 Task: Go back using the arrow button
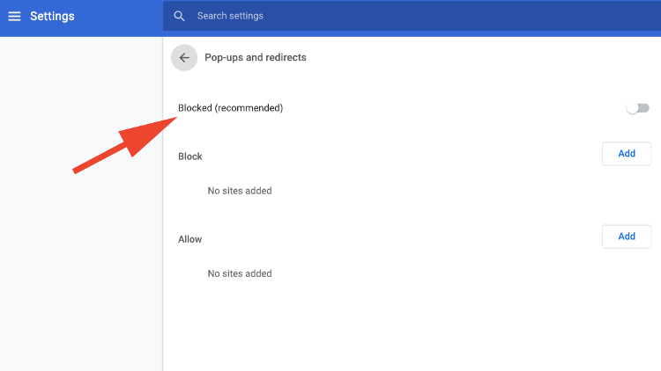[184, 58]
